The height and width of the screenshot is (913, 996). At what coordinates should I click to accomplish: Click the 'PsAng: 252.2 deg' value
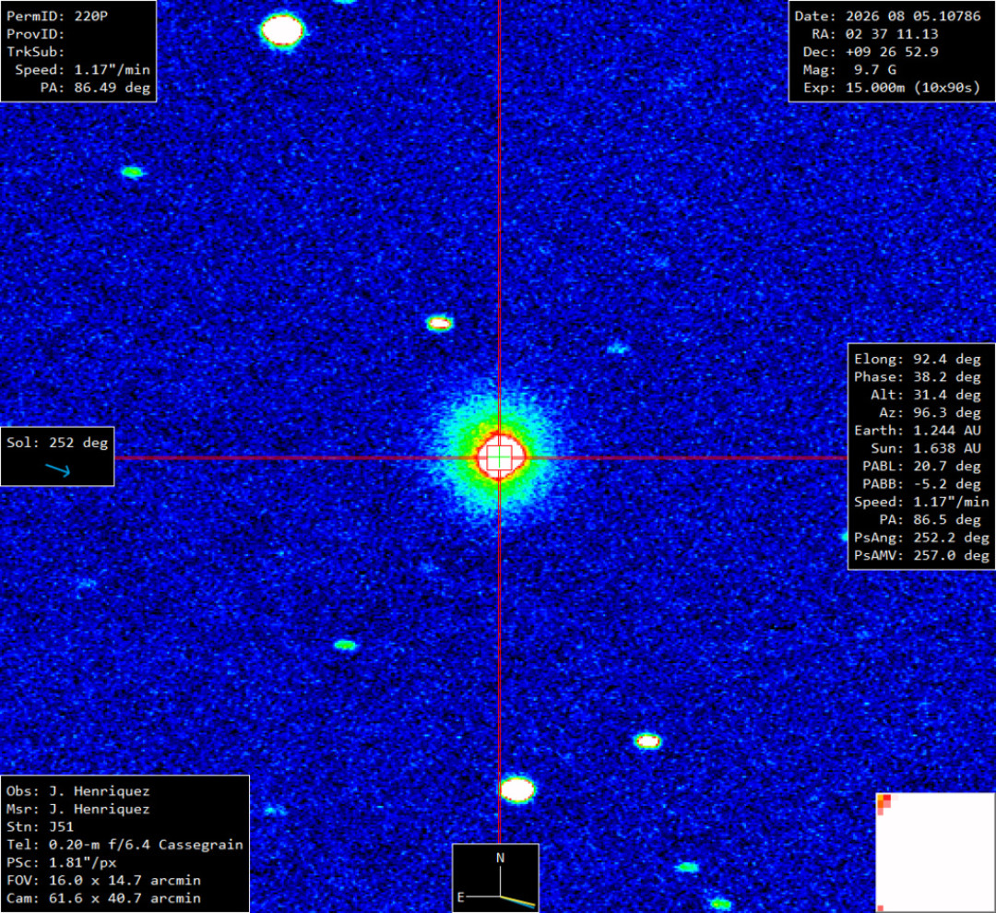pos(921,538)
